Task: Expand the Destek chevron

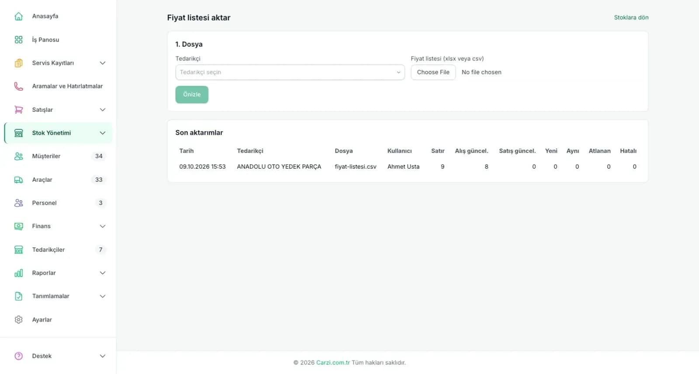Action: click(103, 356)
